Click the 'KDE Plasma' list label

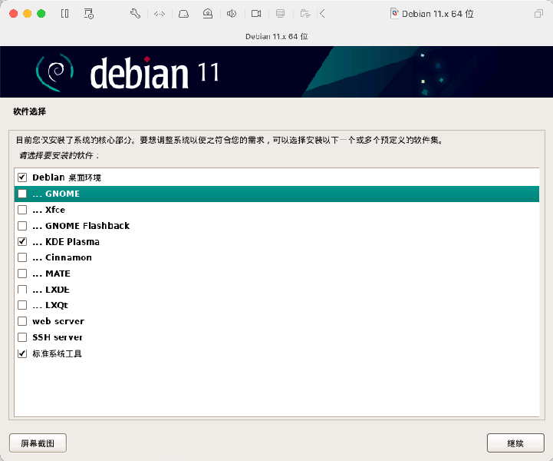tap(72, 241)
